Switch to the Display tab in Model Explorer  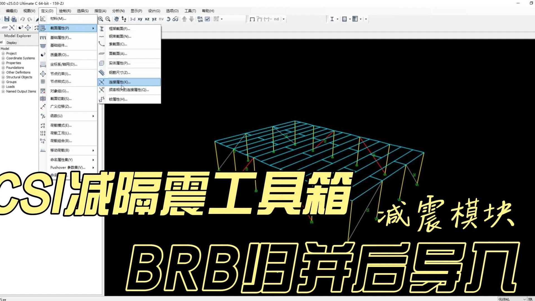click(x=12, y=43)
